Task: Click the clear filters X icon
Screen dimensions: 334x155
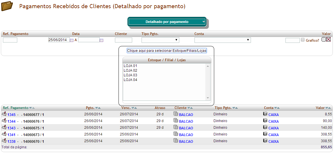Action: pos(328,40)
